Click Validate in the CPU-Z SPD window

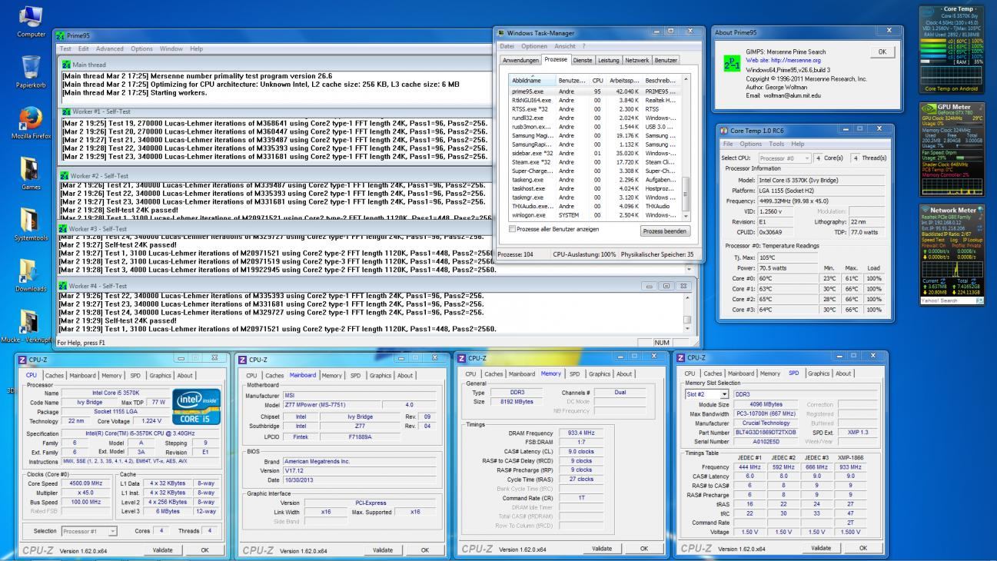coord(822,548)
